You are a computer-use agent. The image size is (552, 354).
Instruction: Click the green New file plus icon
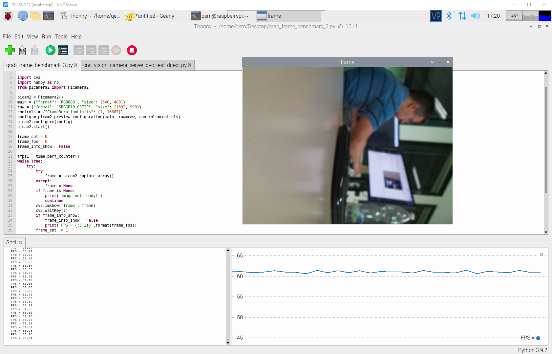[x=10, y=50]
